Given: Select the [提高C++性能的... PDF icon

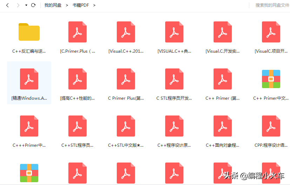Looking at the screenshot, I should pyautogui.click(x=77, y=79).
